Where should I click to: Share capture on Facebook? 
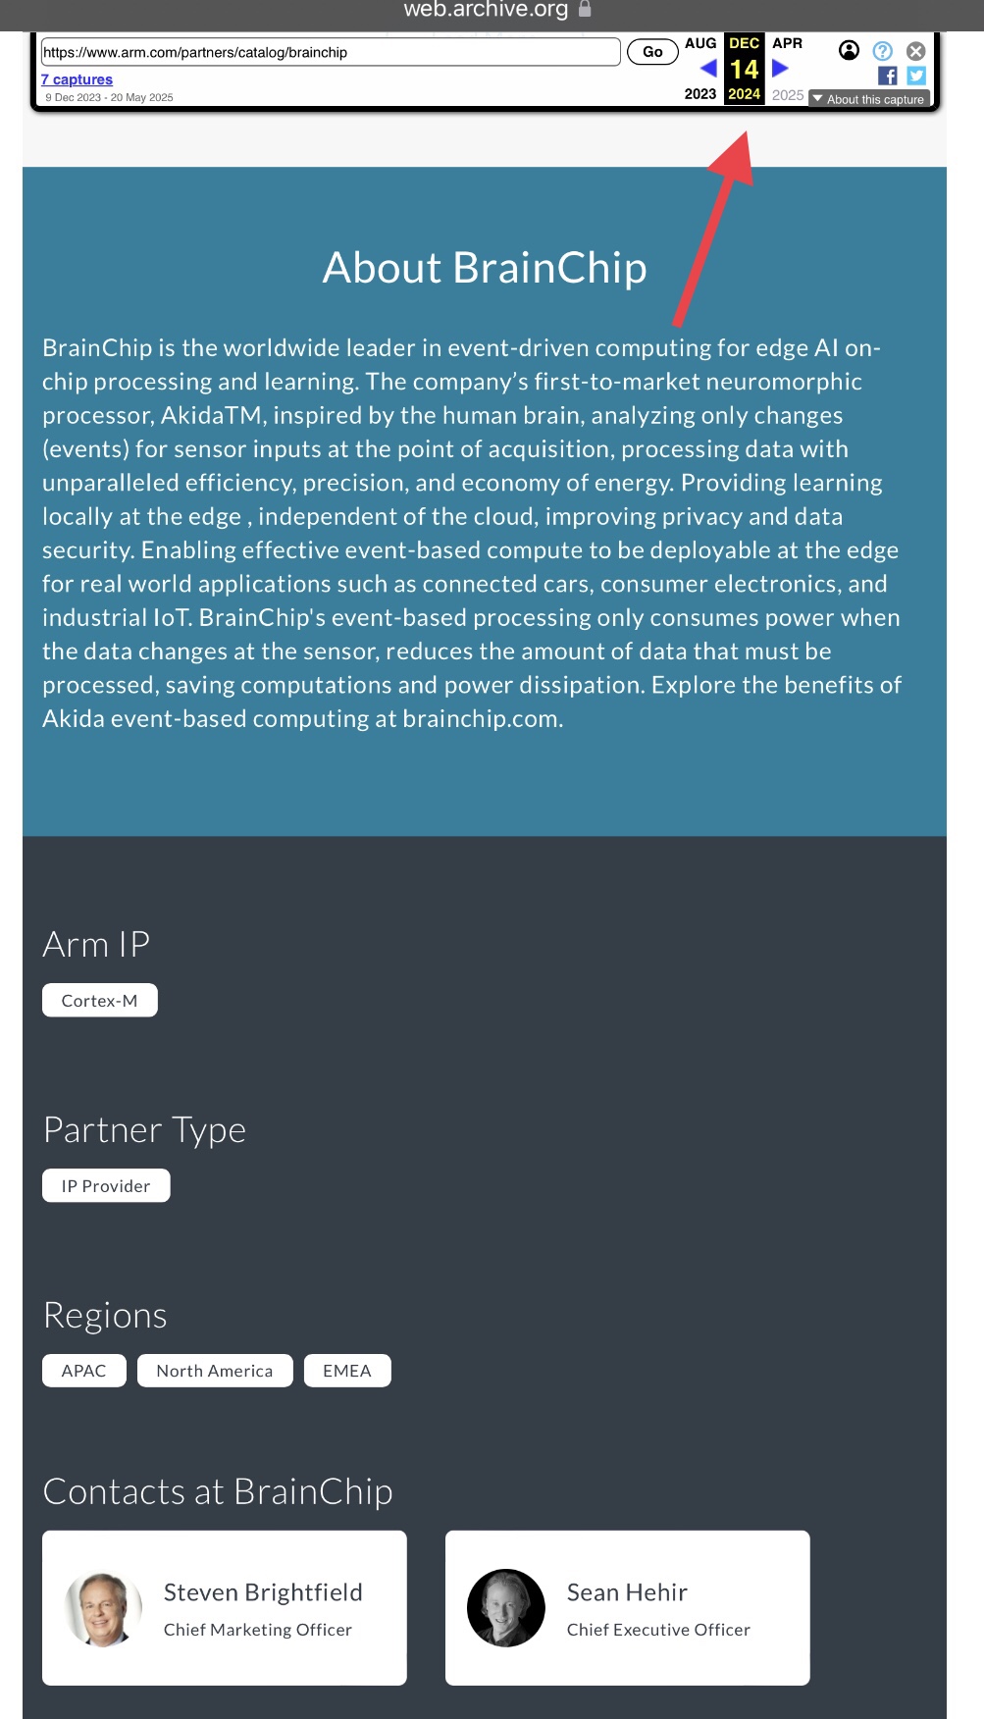pos(888,76)
